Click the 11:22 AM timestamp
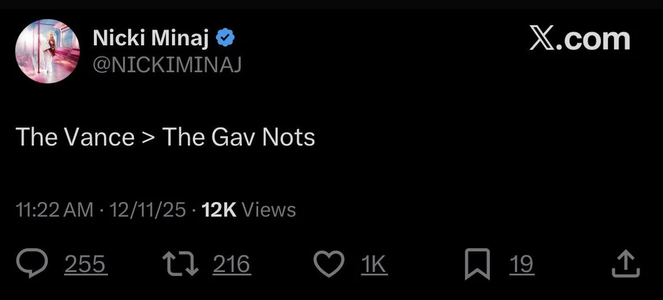The image size is (663, 300). click(x=55, y=210)
